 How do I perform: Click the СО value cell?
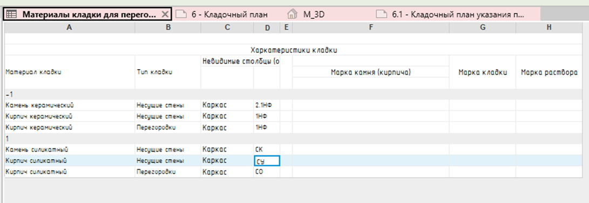[267, 172]
